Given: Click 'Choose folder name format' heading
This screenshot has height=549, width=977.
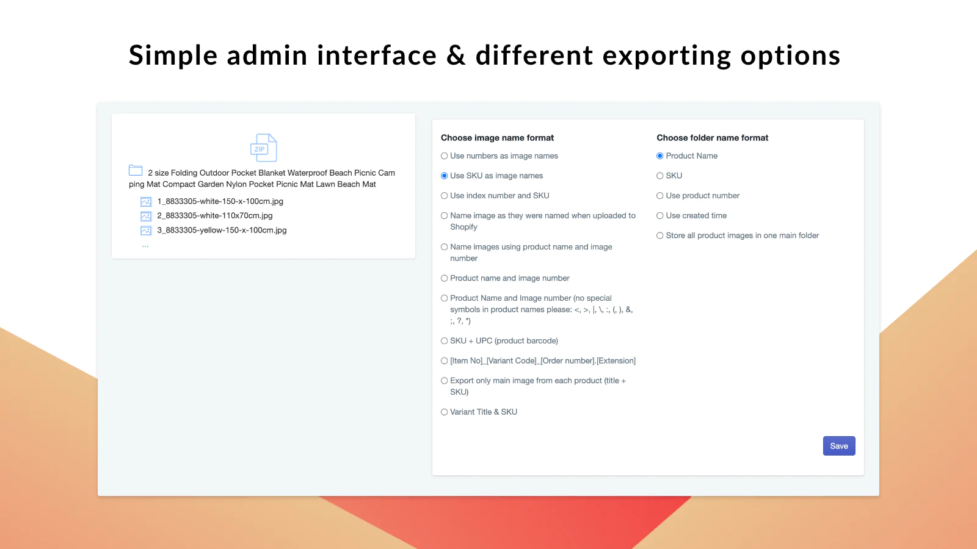Looking at the screenshot, I should 713,138.
